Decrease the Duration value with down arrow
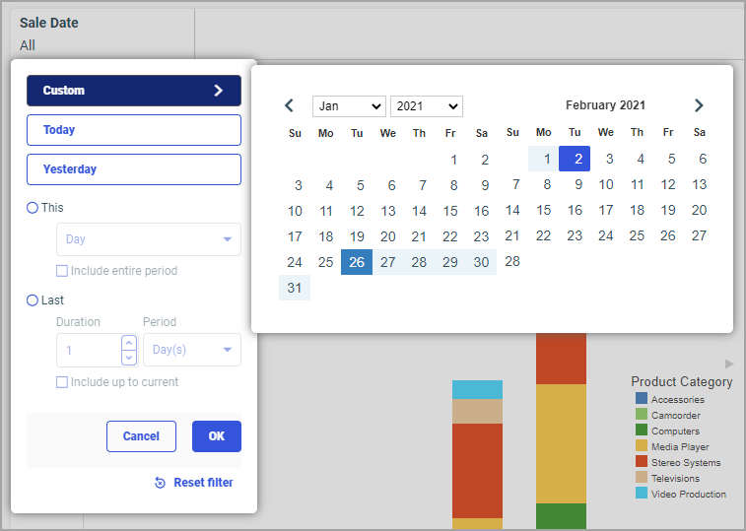746x531 pixels. (x=128, y=357)
